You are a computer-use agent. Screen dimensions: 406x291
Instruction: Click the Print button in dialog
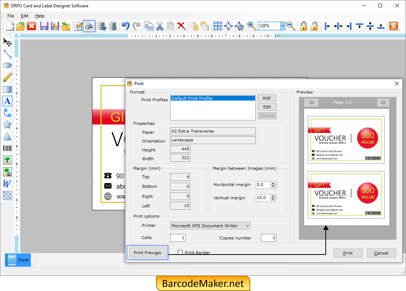pyautogui.click(x=348, y=253)
